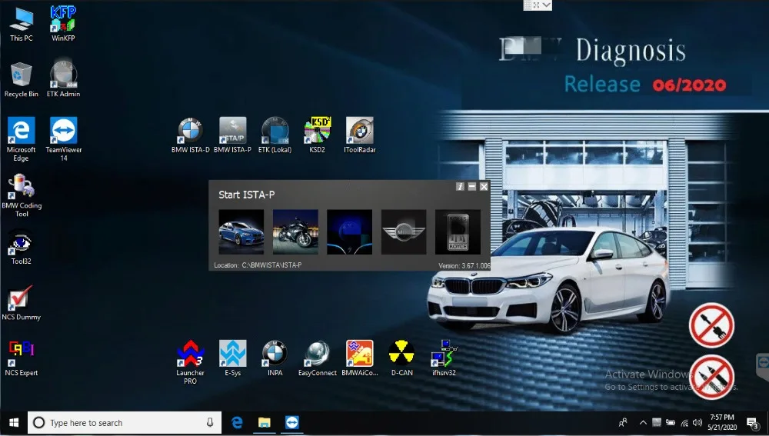Close the Start ISTA-P window

(x=484, y=186)
